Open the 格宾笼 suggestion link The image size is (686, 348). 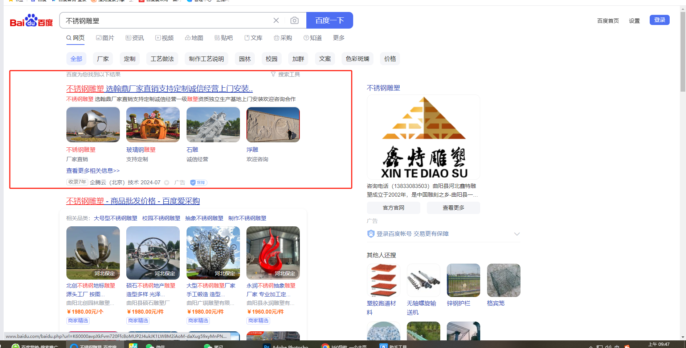(x=496, y=303)
